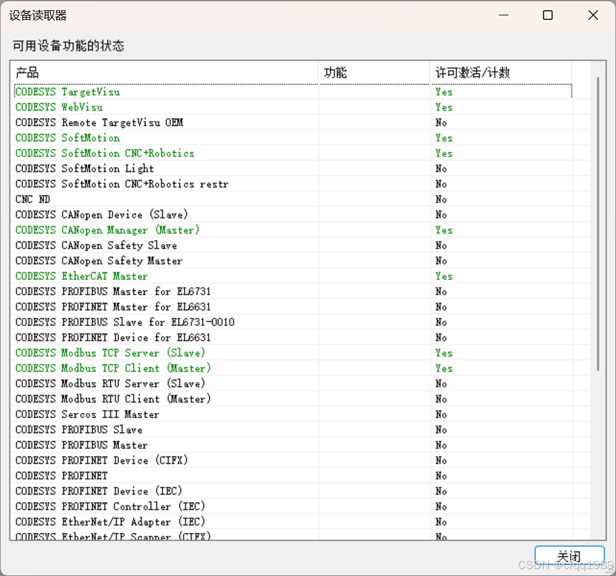616x576 pixels.
Task: Select CODESYS PROFINET Device (CIFX) row
Action: click(293, 460)
